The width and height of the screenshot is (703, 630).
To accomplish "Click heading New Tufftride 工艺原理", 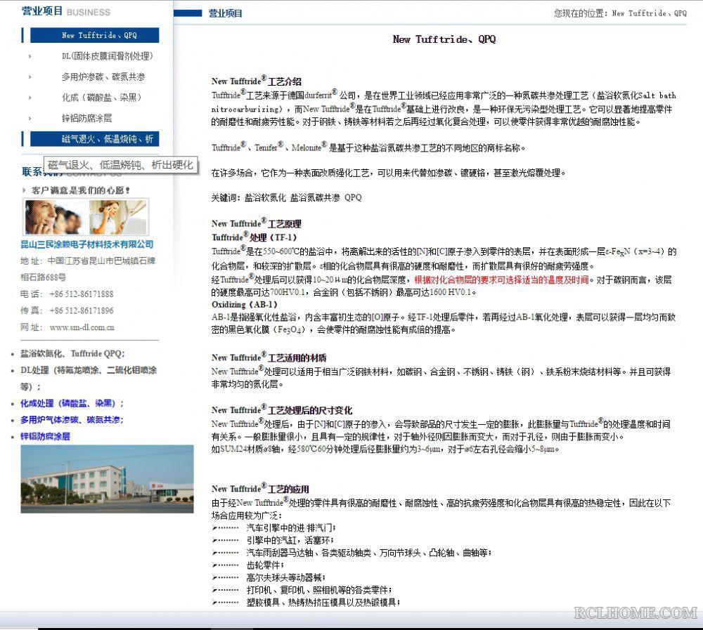I will 257,223.
